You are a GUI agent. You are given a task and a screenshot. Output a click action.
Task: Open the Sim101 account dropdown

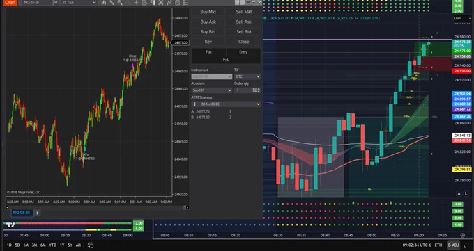pyautogui.click(x=212, y=90)
